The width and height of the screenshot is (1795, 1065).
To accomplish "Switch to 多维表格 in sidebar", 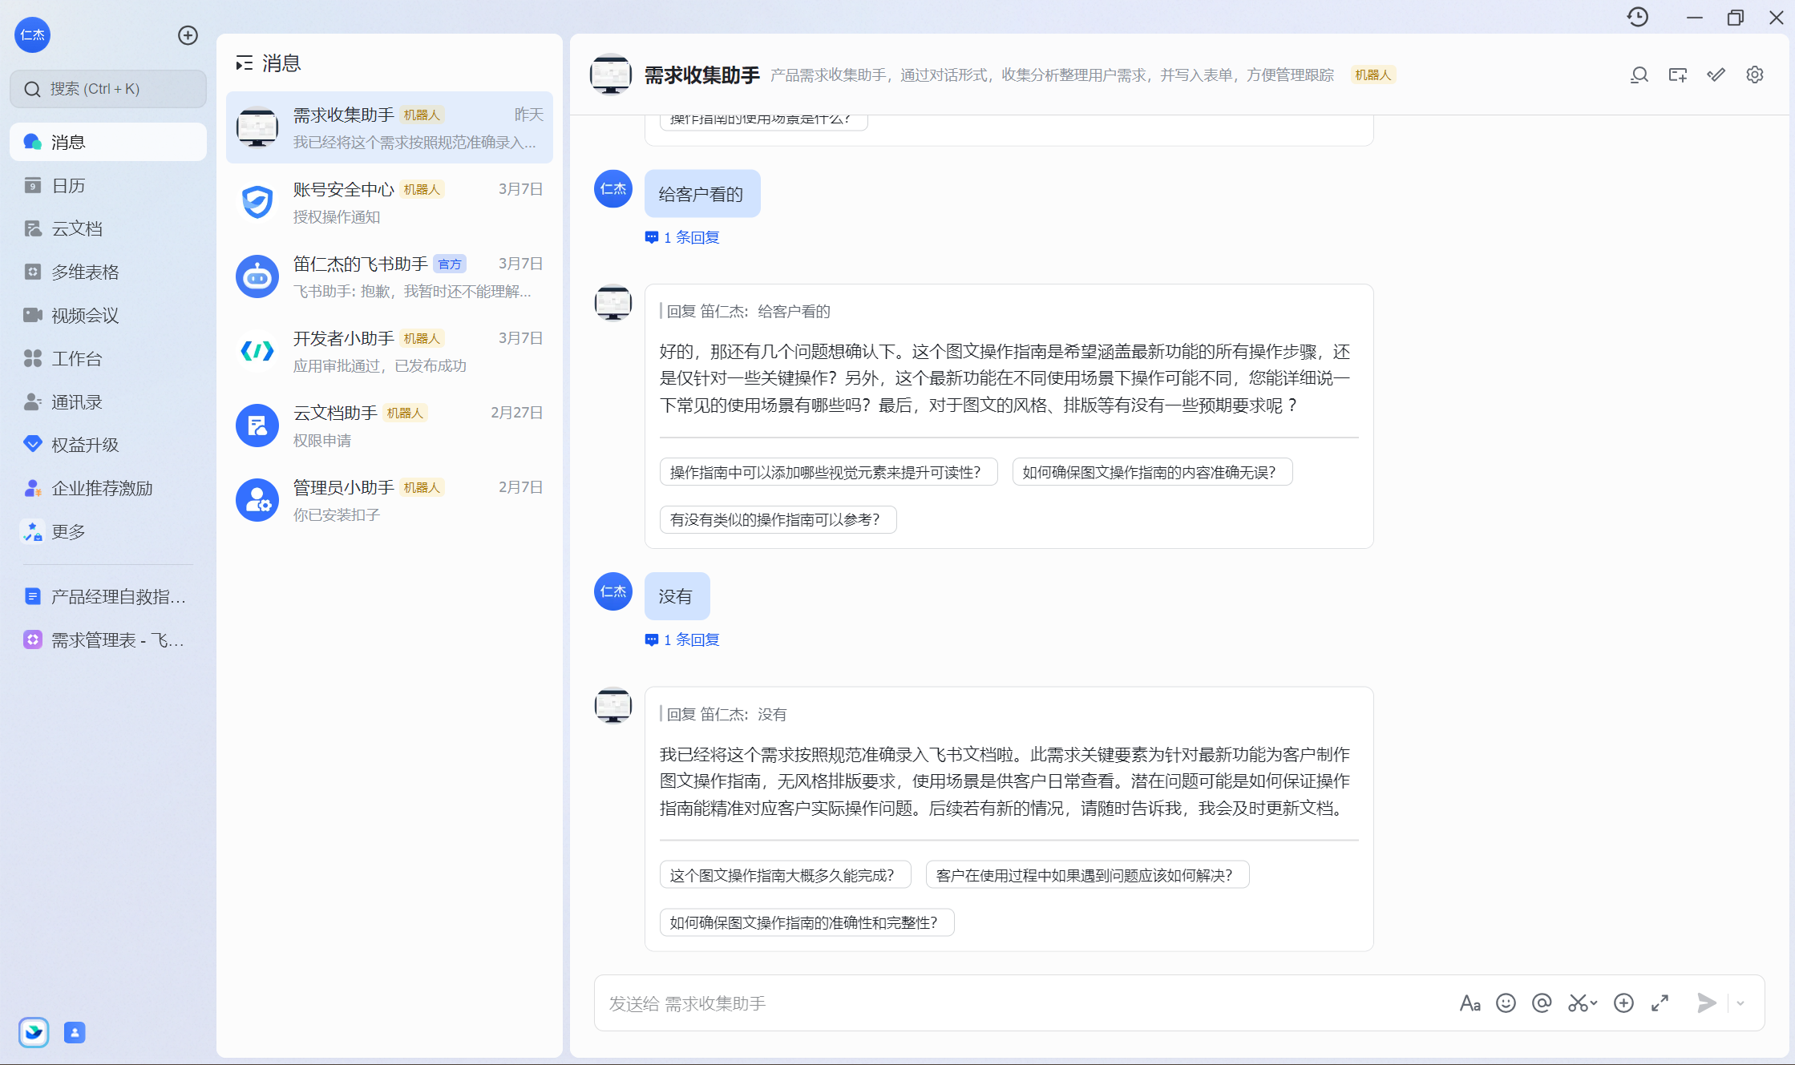I will (85, 272).
